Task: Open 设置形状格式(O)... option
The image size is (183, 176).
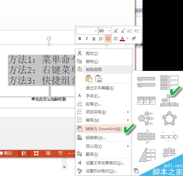Action: [104, 171]
